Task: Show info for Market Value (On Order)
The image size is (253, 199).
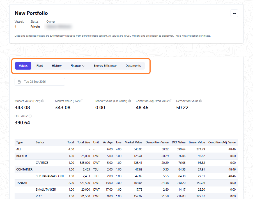Action: [x=129, y=101]
